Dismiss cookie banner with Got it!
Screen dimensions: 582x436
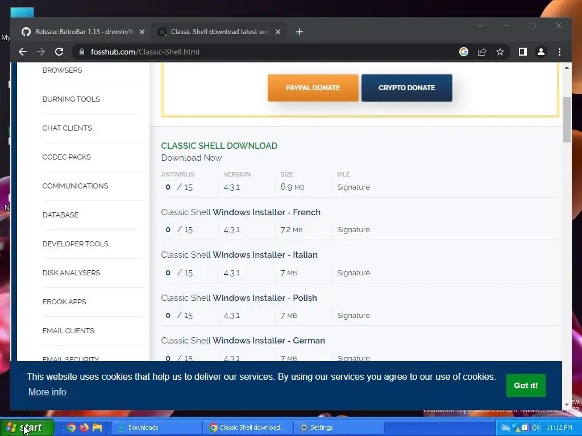coord(526,385)
